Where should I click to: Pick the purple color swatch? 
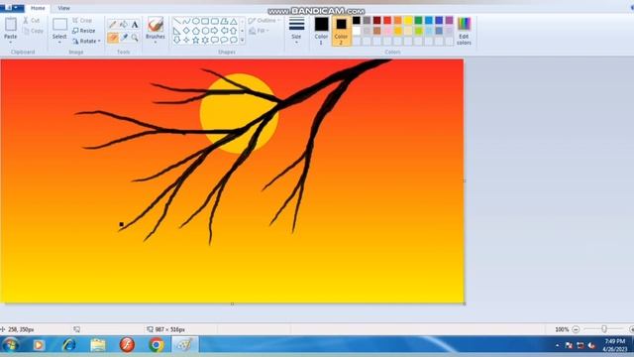click(449, 20)
